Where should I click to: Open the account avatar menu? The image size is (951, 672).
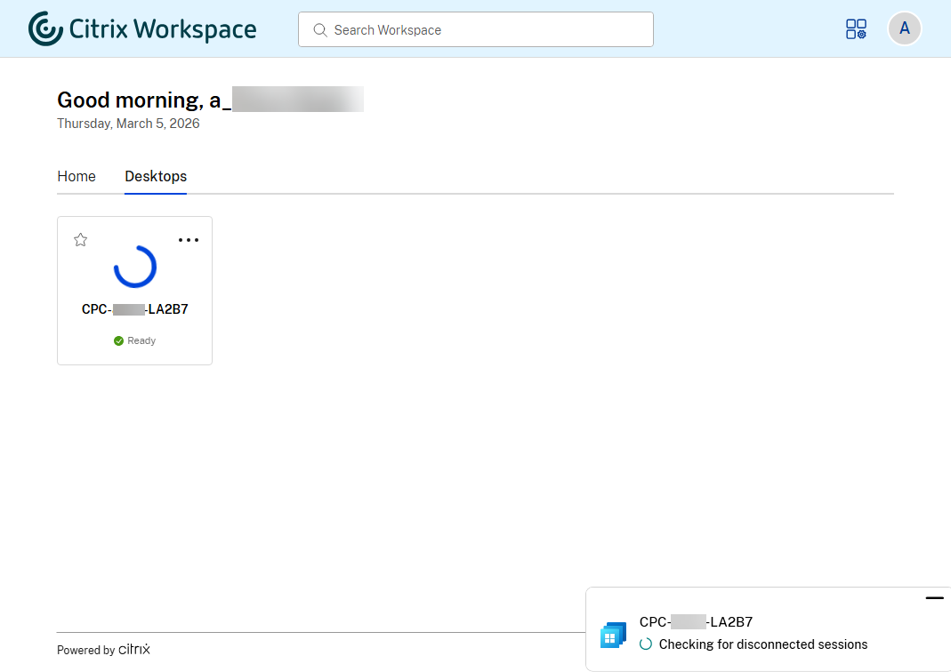904,28
